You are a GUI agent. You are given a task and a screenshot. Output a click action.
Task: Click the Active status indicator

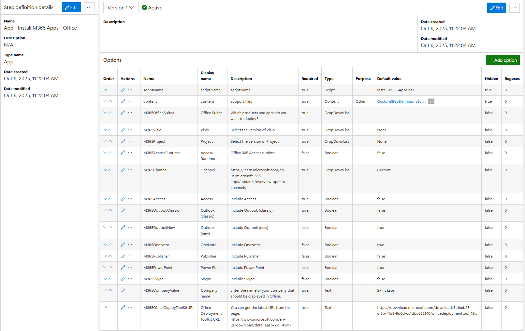tap(152, 7)
